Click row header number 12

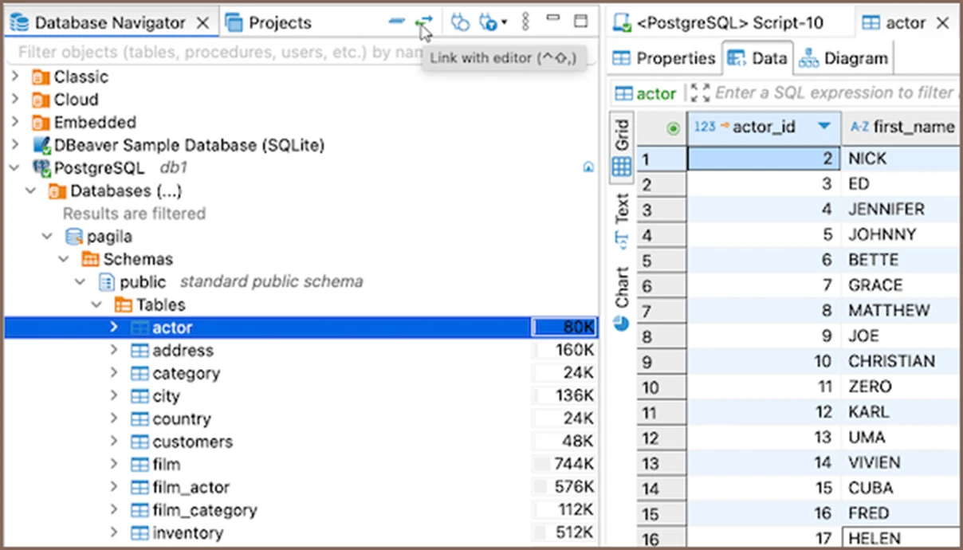coord(662,438)
